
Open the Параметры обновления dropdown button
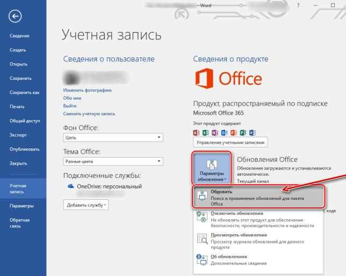(x=212, y=168)
